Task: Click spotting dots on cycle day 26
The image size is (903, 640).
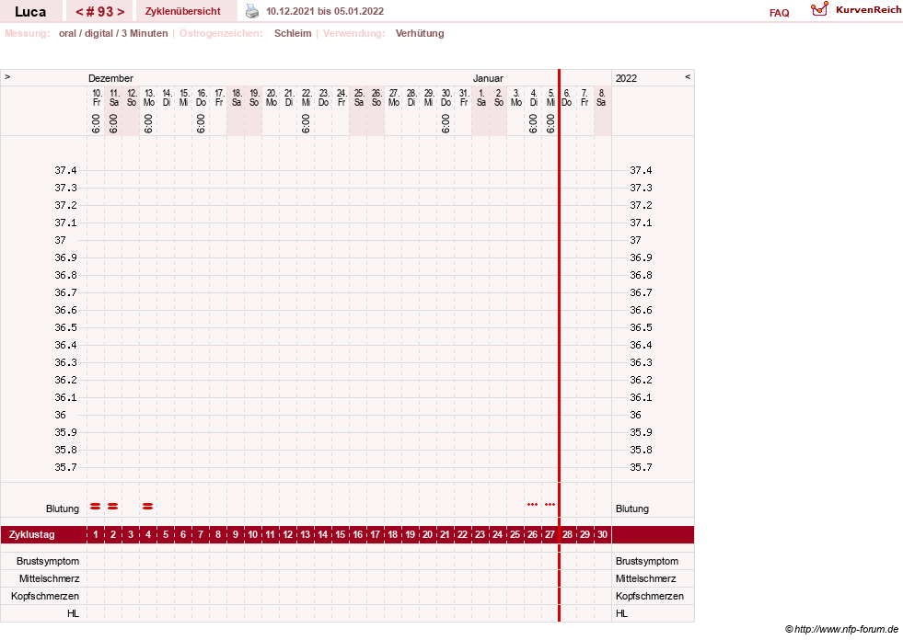Action: pos(533,505)
